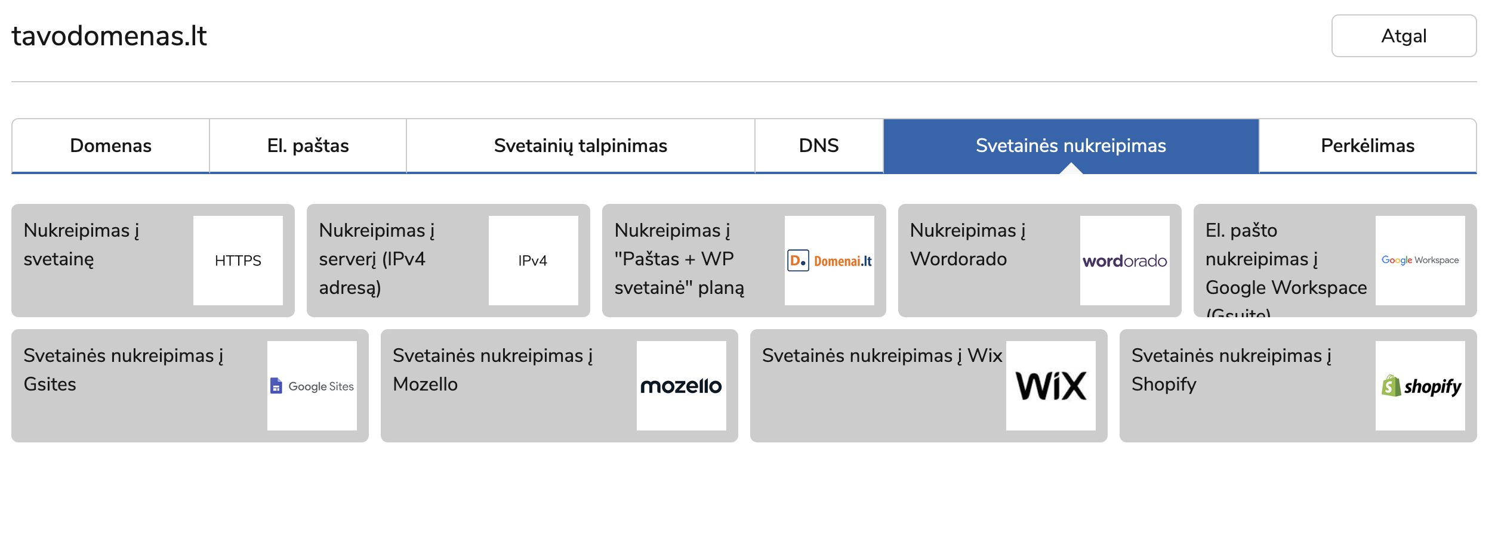Choose Nukreipimas į serverį IPv4 adresą

tap(377, 259)
